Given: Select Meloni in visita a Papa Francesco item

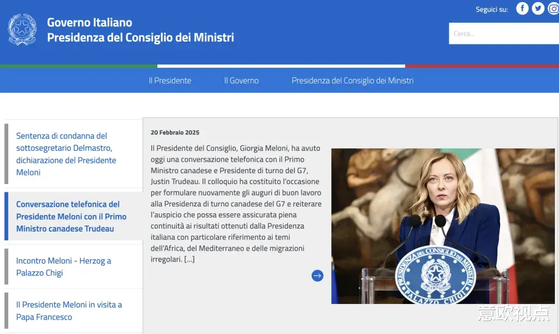Looking at the screenshot, I should coord(73,311).
